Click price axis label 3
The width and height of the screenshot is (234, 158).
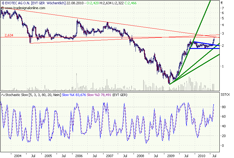pos(223,33)
